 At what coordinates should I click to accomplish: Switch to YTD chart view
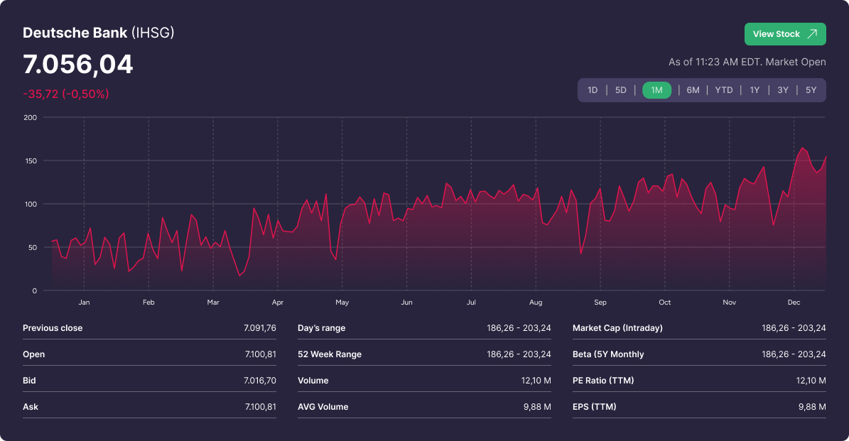[723, 90]
